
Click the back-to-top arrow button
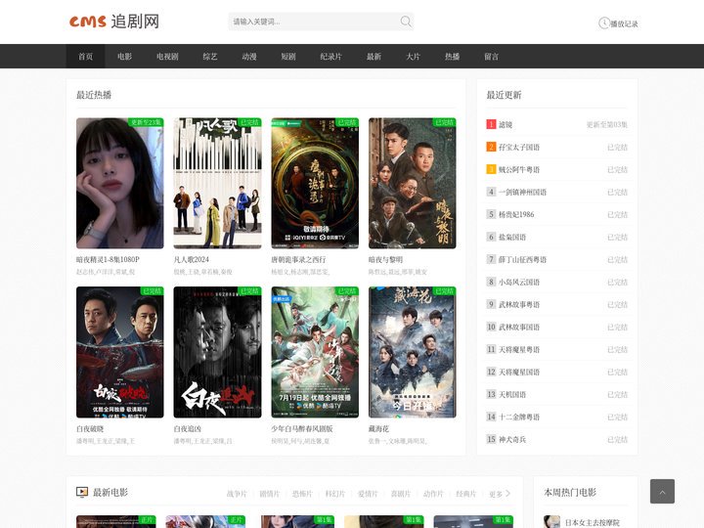[662, 491]
